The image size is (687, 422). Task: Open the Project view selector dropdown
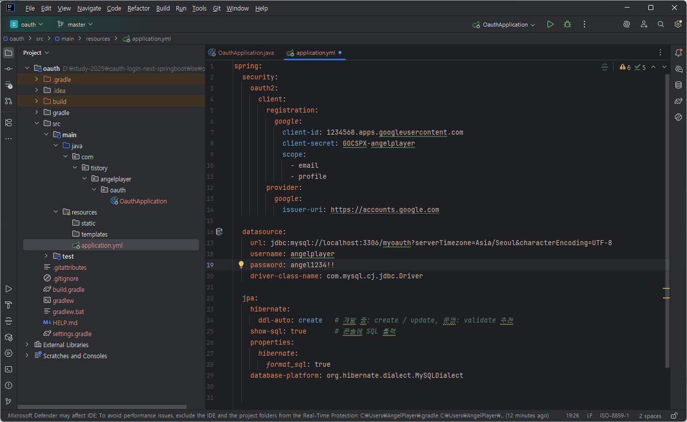tap(36, 53)
